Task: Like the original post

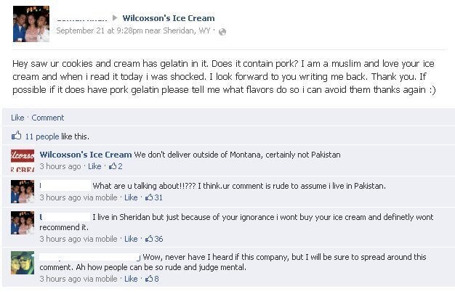Action: (x=17, y=118)
